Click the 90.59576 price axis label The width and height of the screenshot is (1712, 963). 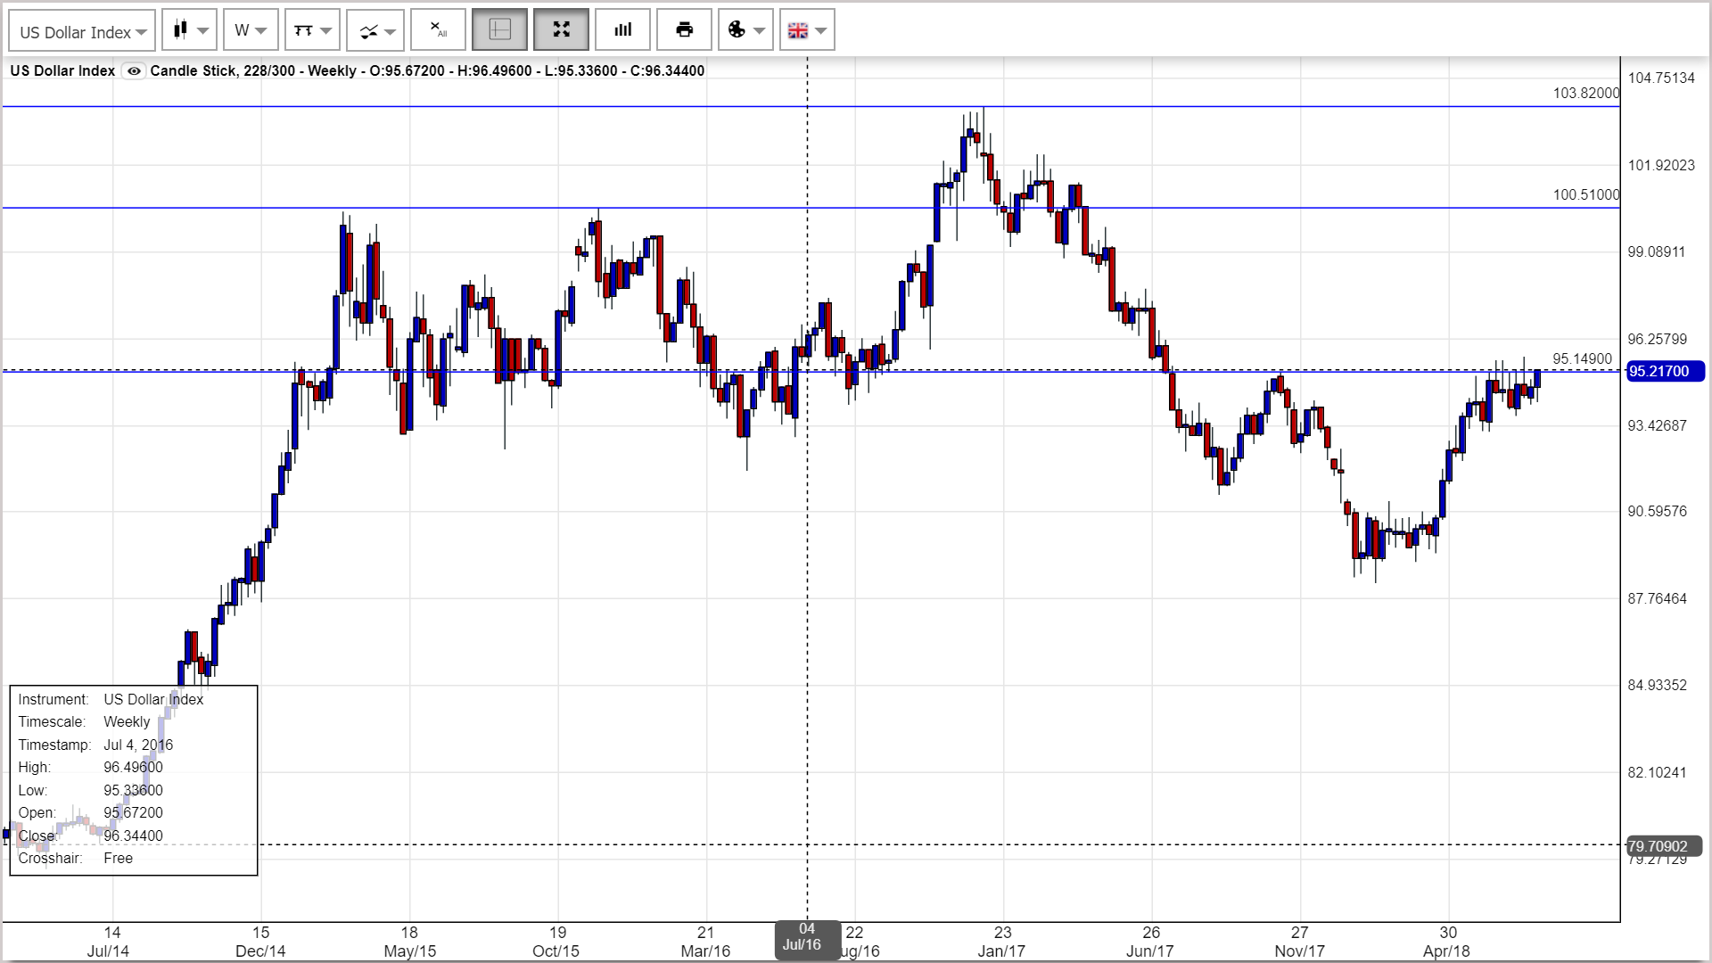point(1657,512)
